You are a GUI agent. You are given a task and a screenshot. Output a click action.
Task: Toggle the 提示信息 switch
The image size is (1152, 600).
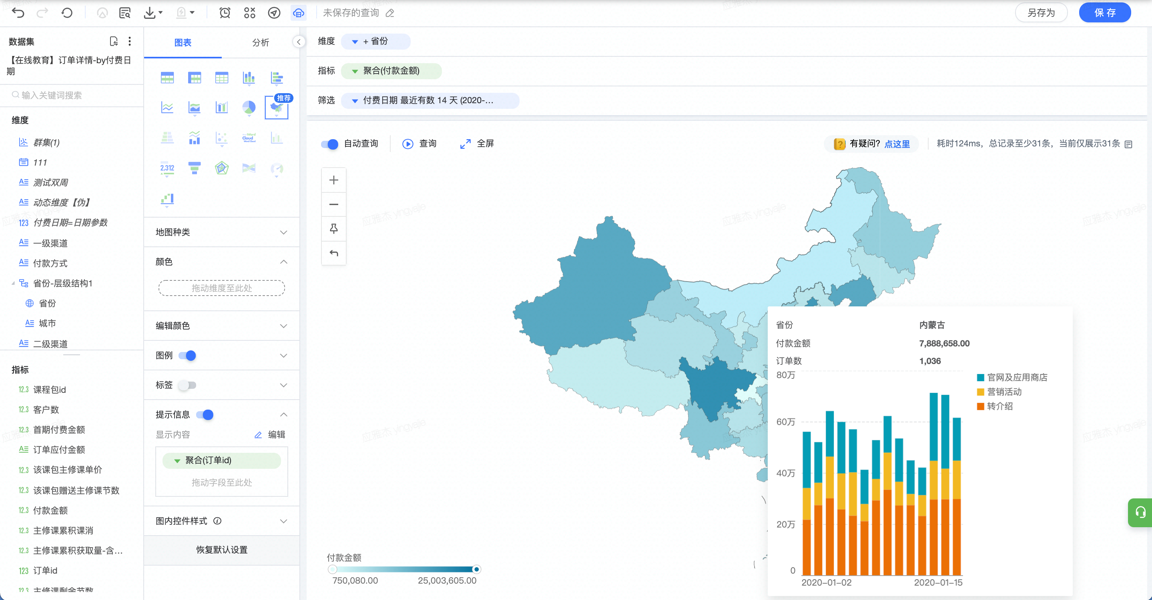coord(205,414)
